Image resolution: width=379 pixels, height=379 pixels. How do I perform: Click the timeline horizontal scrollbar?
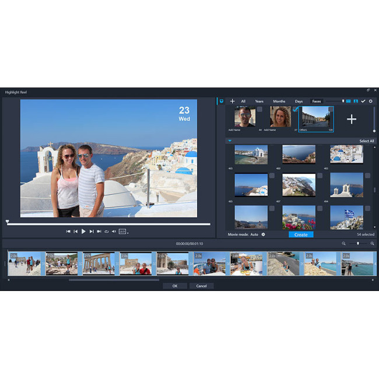pos(114,280)
